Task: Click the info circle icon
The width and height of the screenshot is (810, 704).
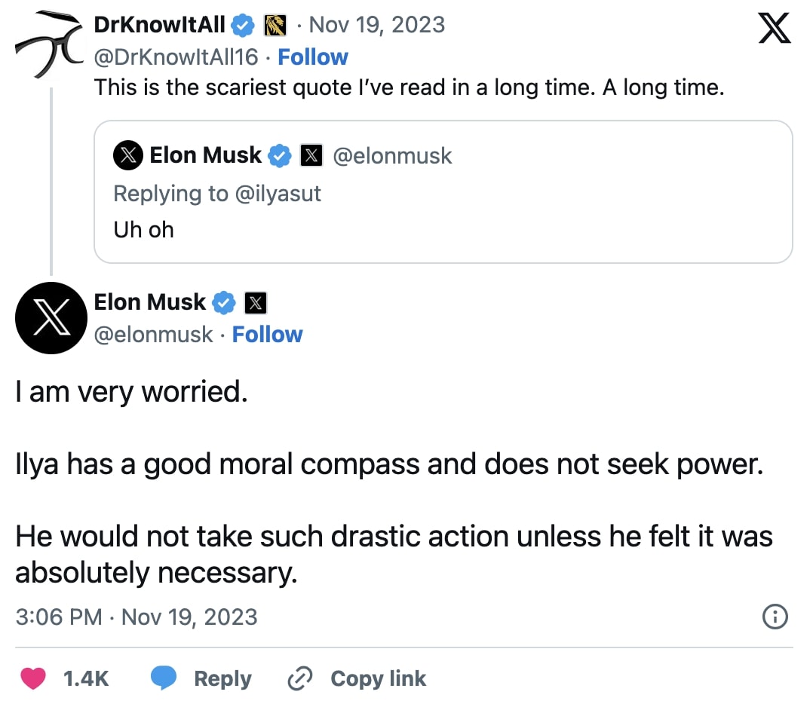Action: [775, 617]
